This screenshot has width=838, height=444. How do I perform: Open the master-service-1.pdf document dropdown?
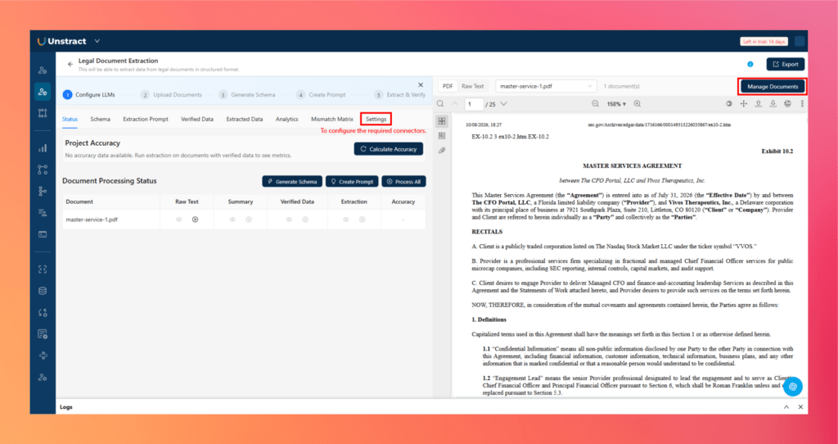point(546,86)
